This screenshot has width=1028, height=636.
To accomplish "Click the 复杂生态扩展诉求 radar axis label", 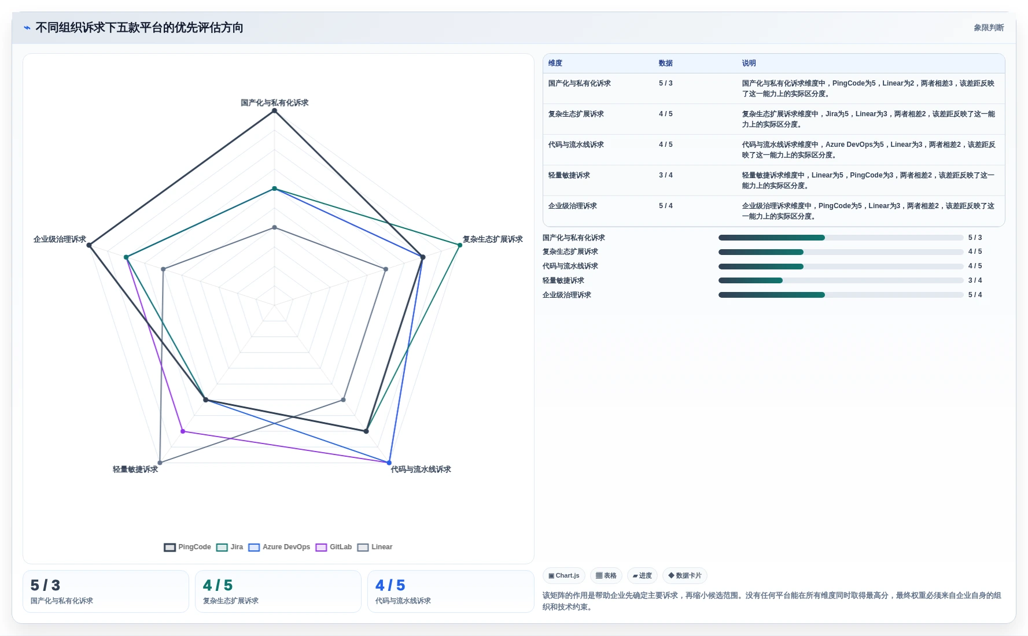I will (493, 239).
